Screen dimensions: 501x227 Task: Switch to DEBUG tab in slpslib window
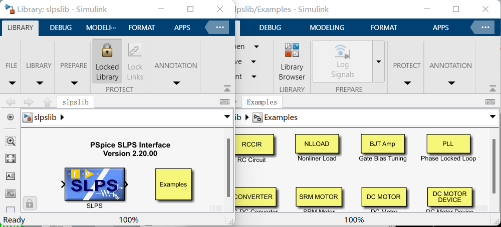pos(61,27)
